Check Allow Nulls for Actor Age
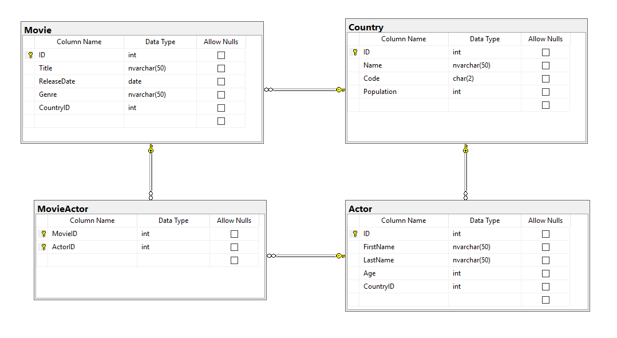The height and width of the screenshot is (338, 617). point(545,273)
